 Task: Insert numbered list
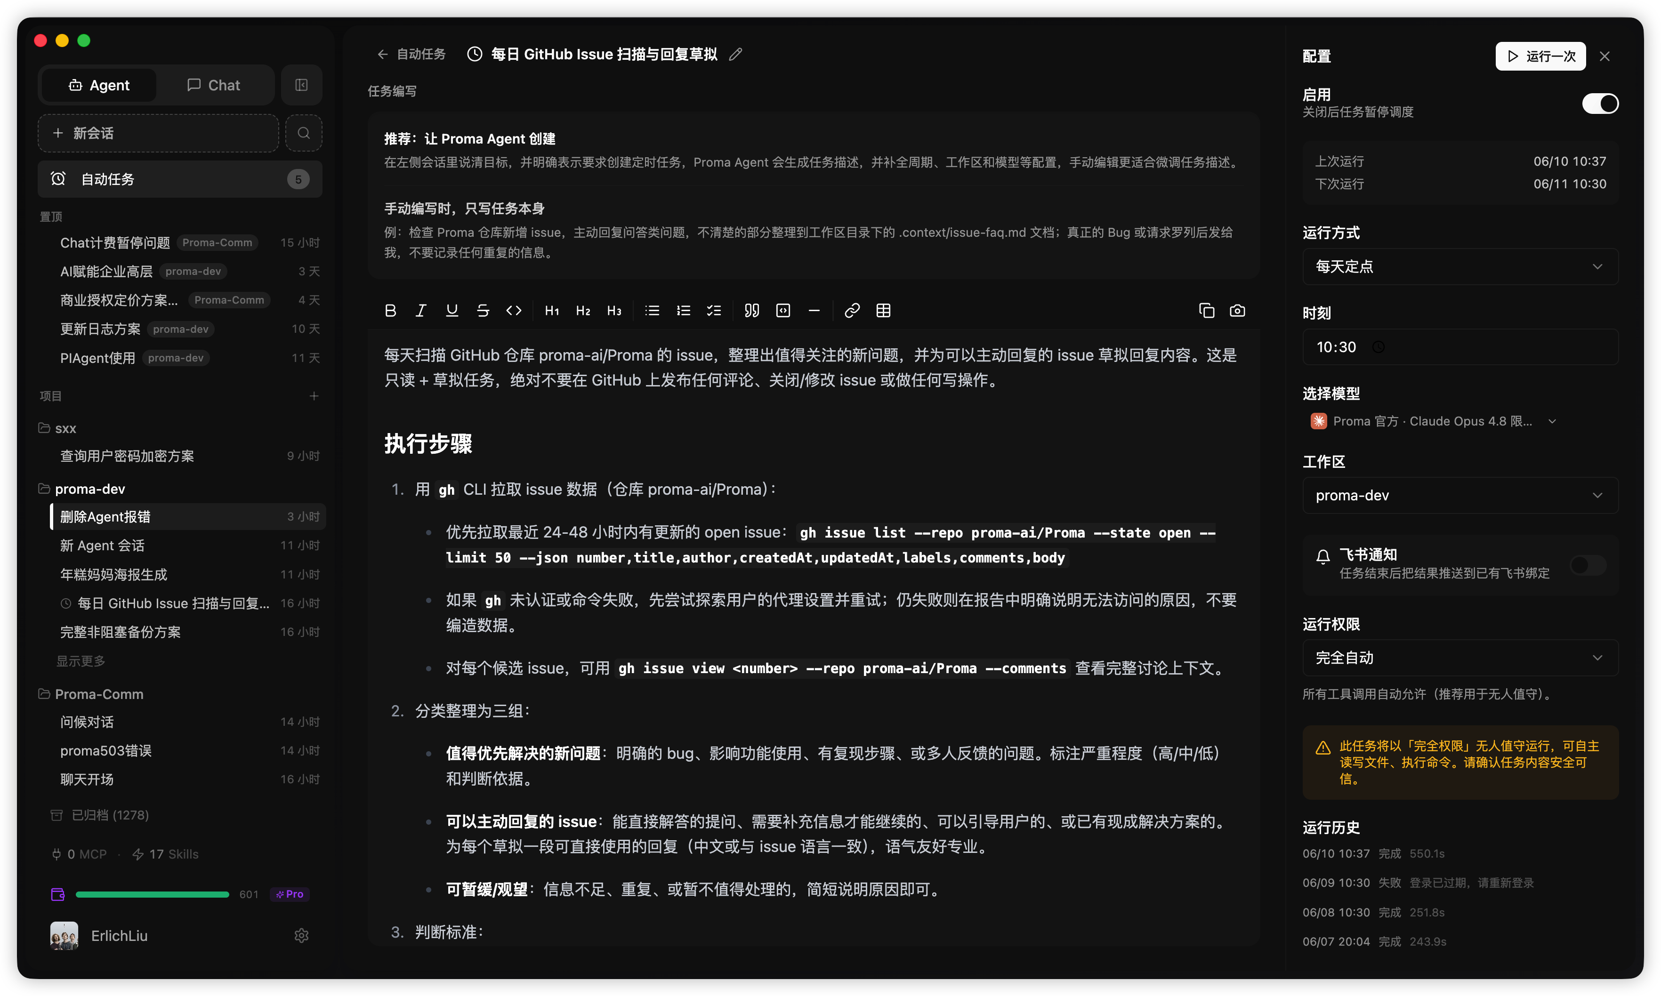click(683, 311)
